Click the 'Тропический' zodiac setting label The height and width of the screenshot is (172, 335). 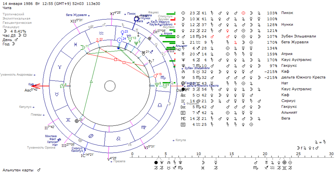tap(13, 14)
